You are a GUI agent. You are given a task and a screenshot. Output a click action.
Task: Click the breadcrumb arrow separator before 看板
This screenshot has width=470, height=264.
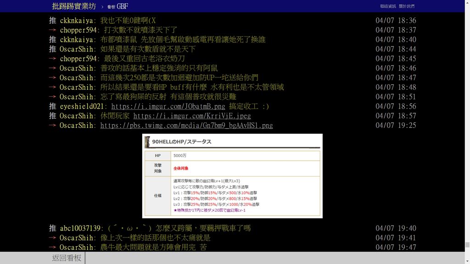click(x=102, y=7)
